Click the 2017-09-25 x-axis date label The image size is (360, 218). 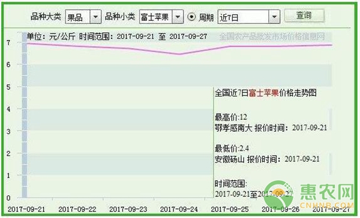click(x=230, y=209)
